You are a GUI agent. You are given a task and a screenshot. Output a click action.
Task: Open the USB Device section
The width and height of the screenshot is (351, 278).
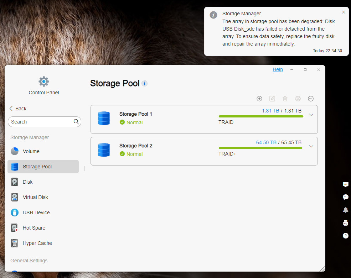point(43,213)
